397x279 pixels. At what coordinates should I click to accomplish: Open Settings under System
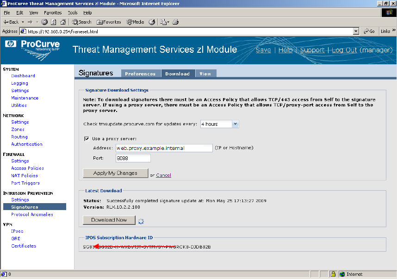tap(20, 91)
